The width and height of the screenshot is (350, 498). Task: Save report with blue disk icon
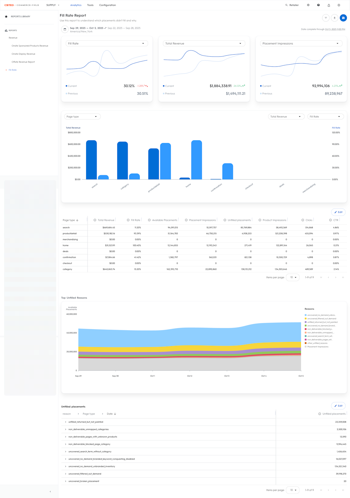click(x=343, y=18)
